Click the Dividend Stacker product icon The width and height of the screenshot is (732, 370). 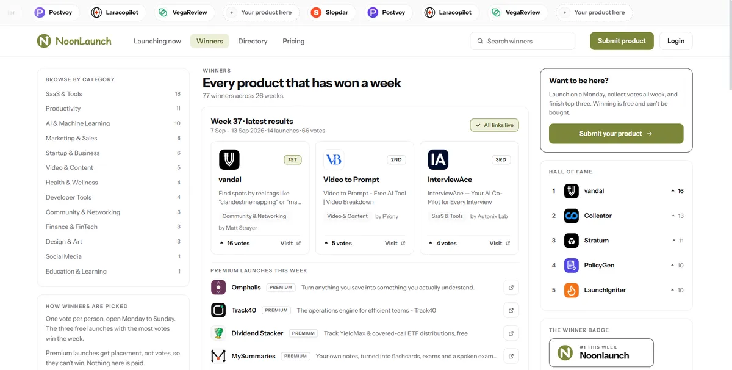point(218,333)
